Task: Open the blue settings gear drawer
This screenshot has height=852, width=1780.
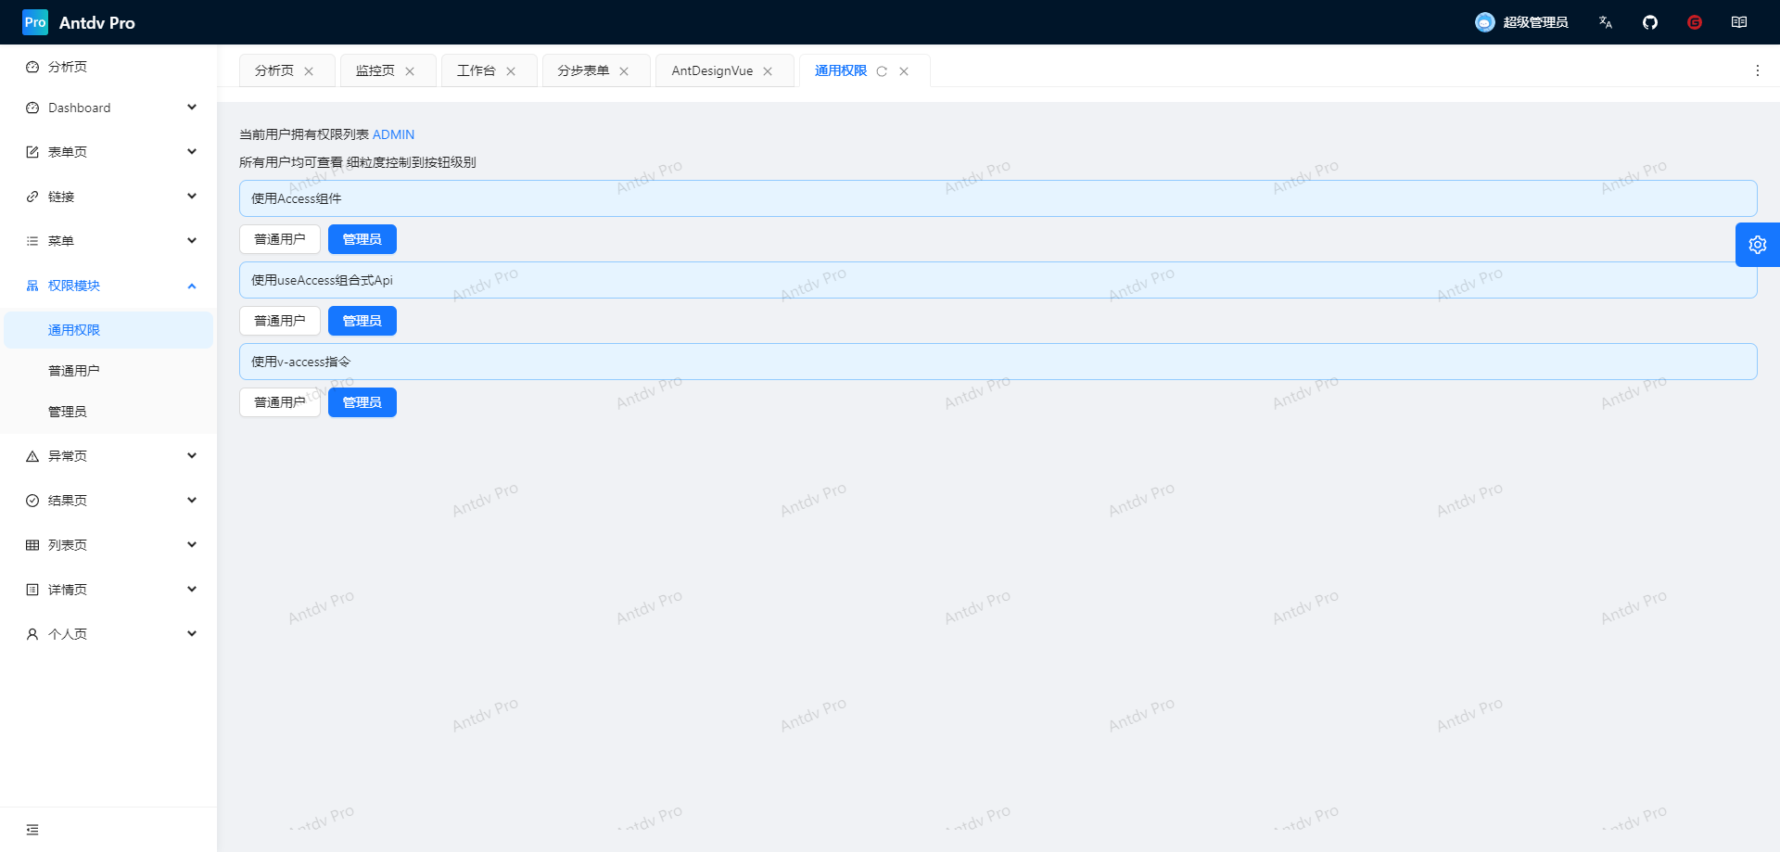Action: pyautogui.click(x=1757, y=245)
